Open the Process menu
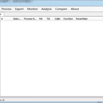The width and height of the screenshot is (103, 103). tap(7, 9)
